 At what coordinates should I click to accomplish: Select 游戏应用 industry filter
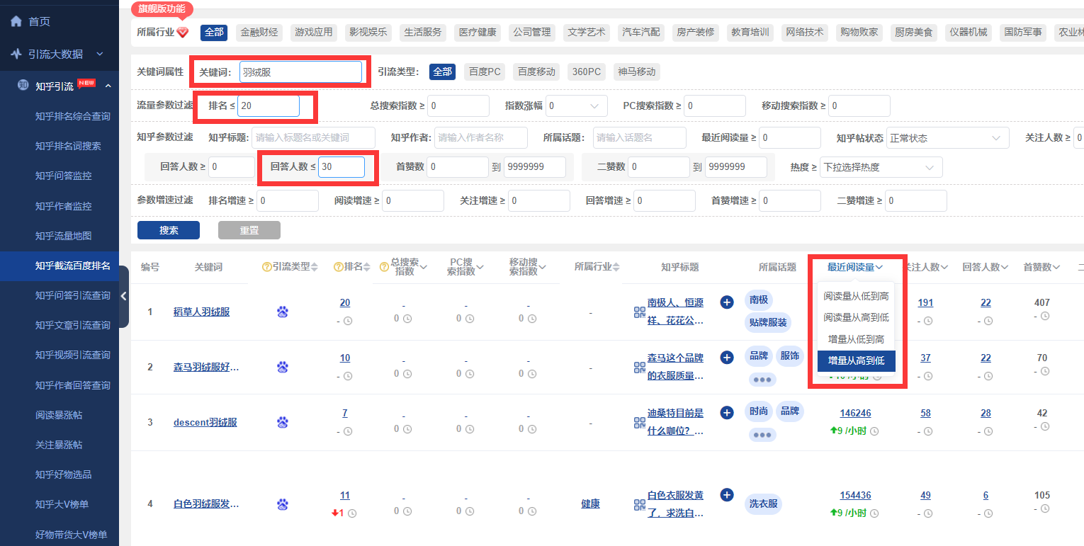click(314, 32)
